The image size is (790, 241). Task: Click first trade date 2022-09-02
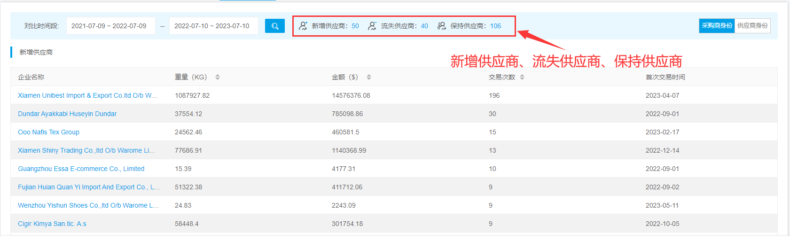[x=663, y=187]
